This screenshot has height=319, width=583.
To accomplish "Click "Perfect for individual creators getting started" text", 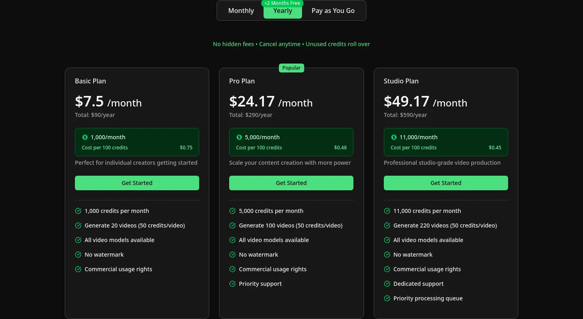I will pyautogui.click(x=136, y=163).
